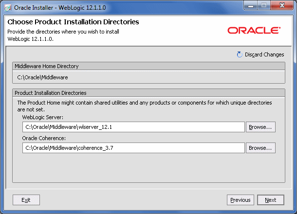The height and width of the screenshot is (214, 297).
Task: Click the Oracle Coherence path field
Action: tap(133, 148)
